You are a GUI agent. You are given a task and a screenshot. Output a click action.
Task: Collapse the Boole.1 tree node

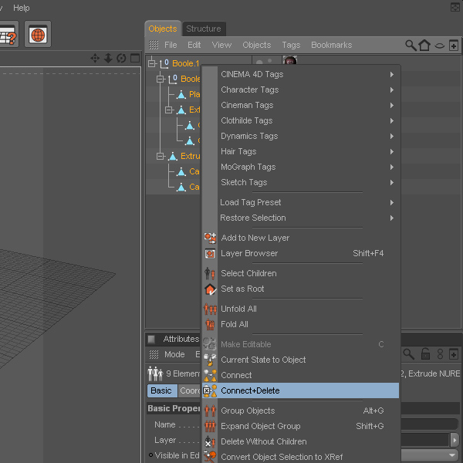pos(152,63)
